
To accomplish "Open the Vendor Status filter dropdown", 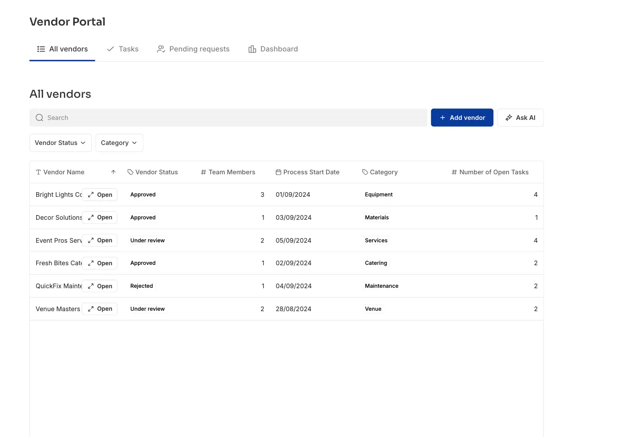I will coord(60,143).
